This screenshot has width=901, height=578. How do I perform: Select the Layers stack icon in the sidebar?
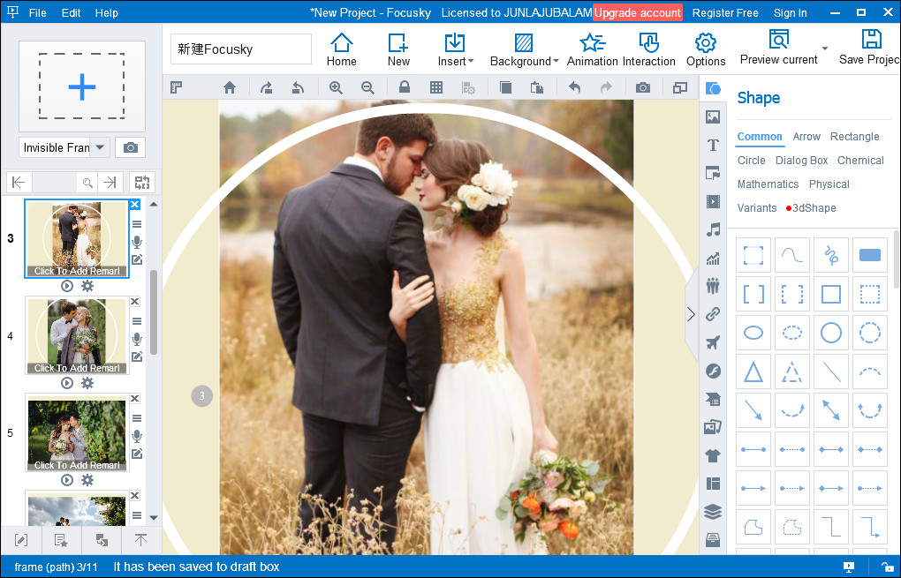pyautogui.click(x=713, y=512)
